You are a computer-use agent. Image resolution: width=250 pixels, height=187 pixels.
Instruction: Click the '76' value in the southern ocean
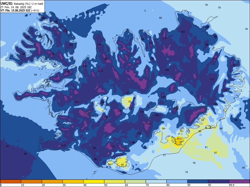(194, 163)
